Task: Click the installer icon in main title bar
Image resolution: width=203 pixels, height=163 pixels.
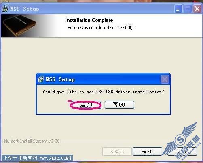Action: 5,9
